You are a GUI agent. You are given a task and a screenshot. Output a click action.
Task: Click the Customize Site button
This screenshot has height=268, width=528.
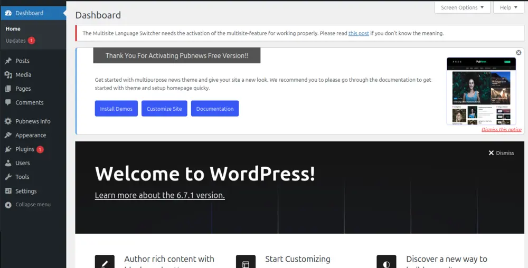tap(164, 109)
